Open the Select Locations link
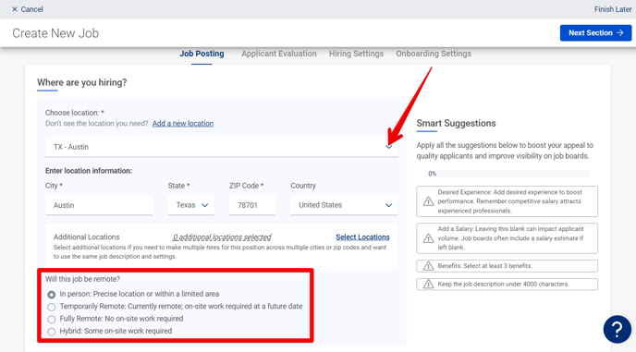Screen dimensions: 636x352 point(362,237)
